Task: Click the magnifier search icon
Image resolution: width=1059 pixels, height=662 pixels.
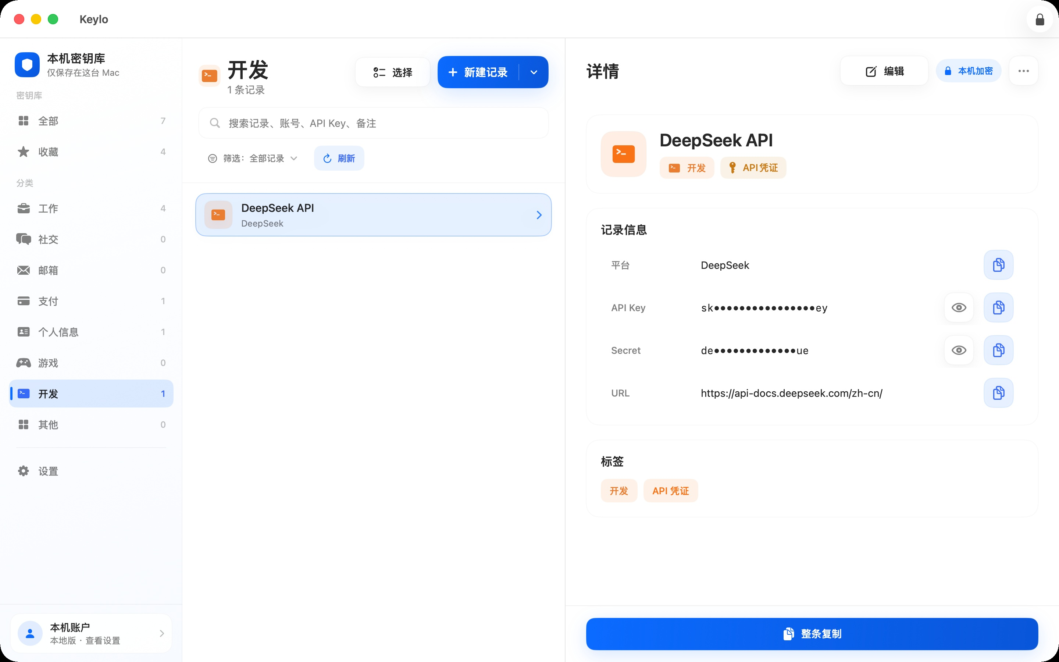Action: tap(214, 123)
